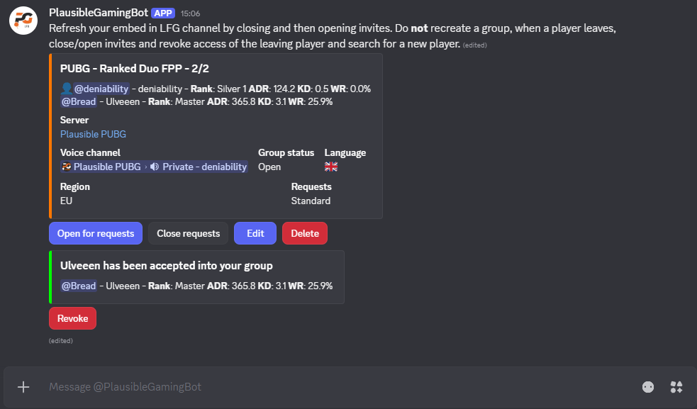Click the APP badge next to bot name
Viewport: 697px width, 409px height.
point(163,13)
